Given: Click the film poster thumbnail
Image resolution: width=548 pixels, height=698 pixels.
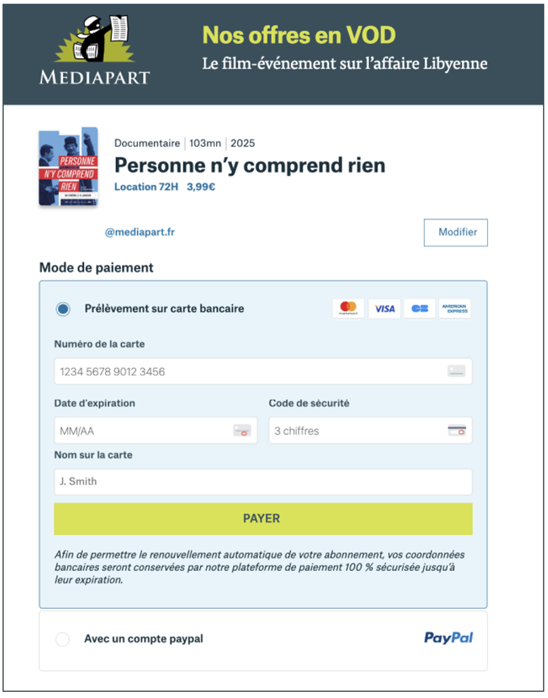Looking at the screenshot, I should coord(68,167).
